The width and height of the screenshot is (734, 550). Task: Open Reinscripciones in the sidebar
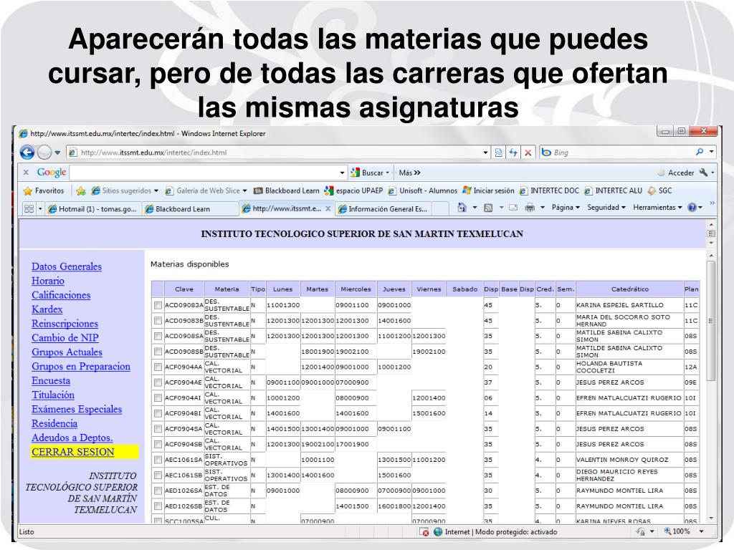[65, 324]
